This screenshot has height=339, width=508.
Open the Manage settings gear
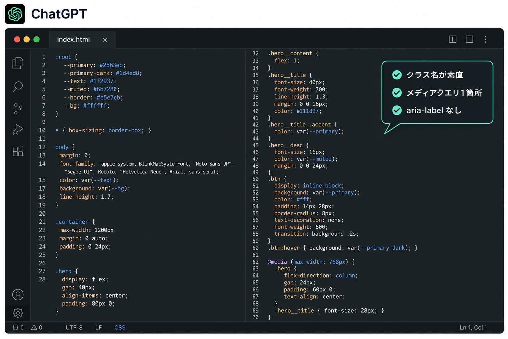point(18,313)
